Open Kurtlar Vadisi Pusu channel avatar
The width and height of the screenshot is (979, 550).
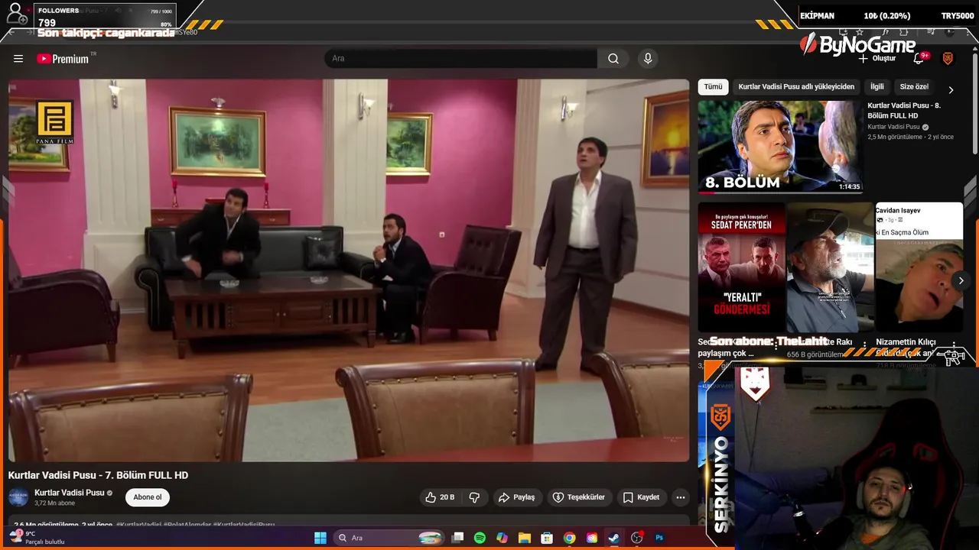pos(18,497)
